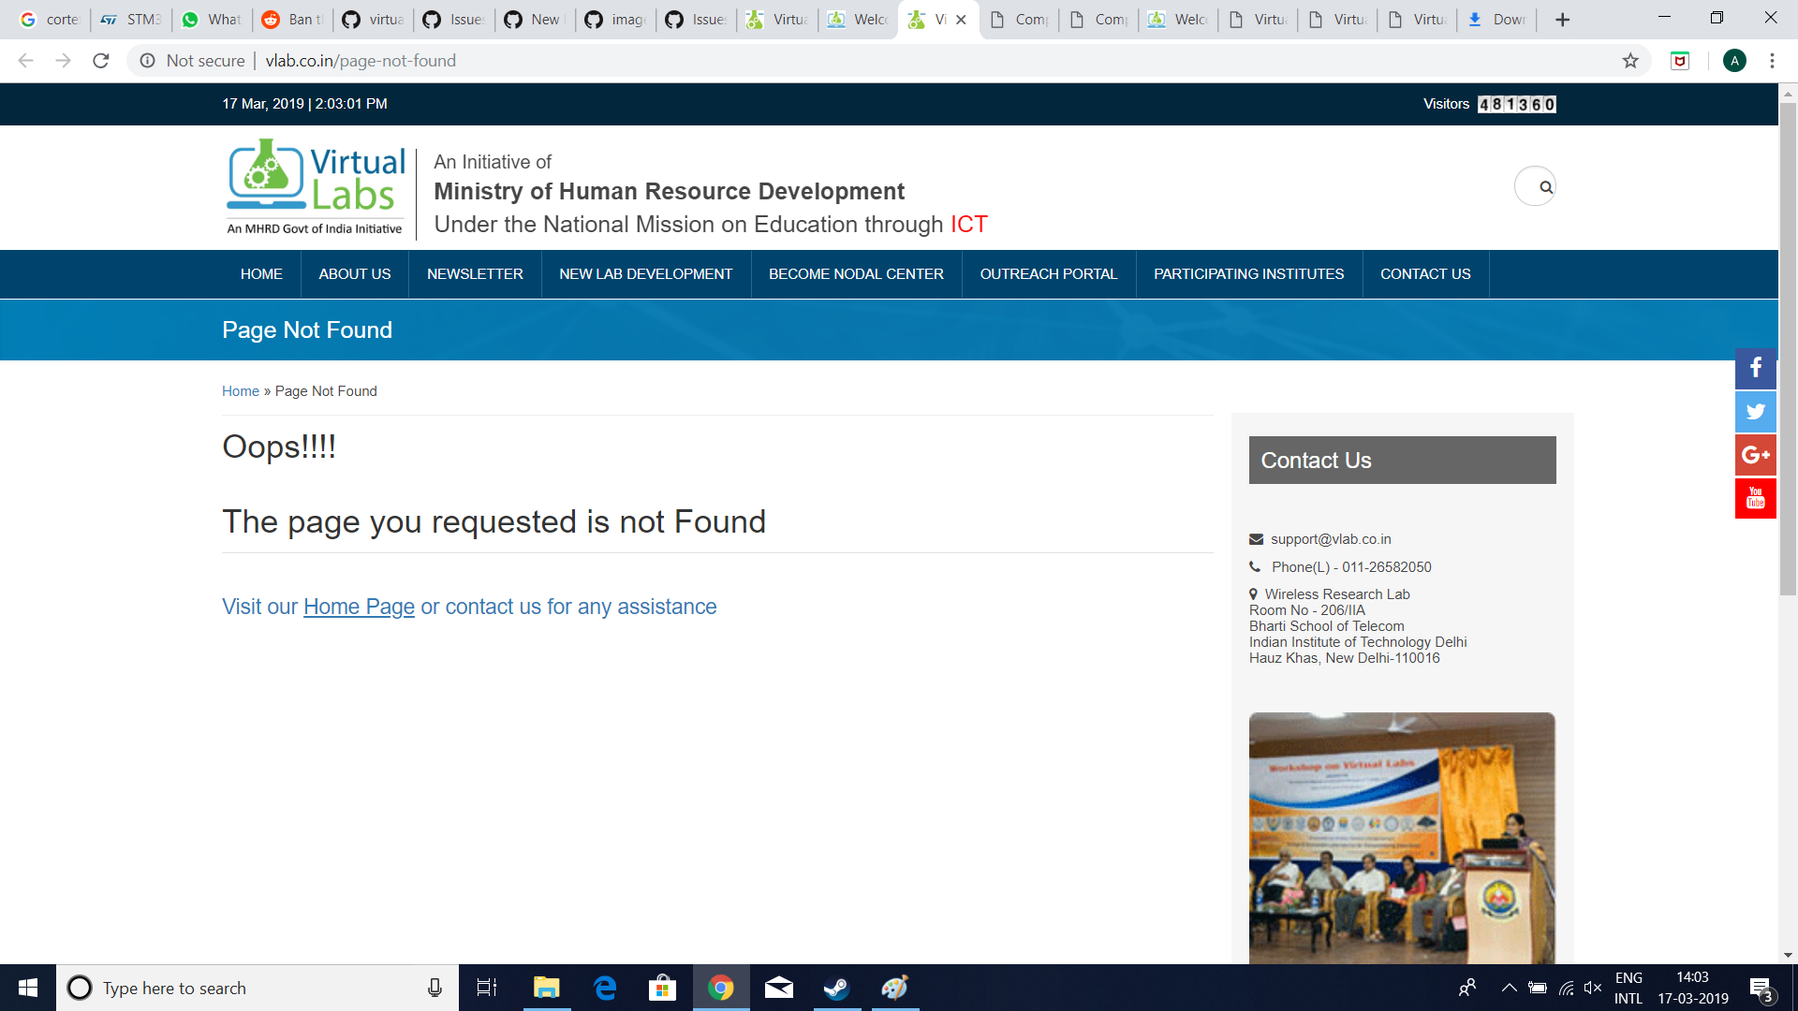Click the YouTube side icon
Image resolution: width=1798 pixels, height=1011 pixels.
pos(1755,498)
